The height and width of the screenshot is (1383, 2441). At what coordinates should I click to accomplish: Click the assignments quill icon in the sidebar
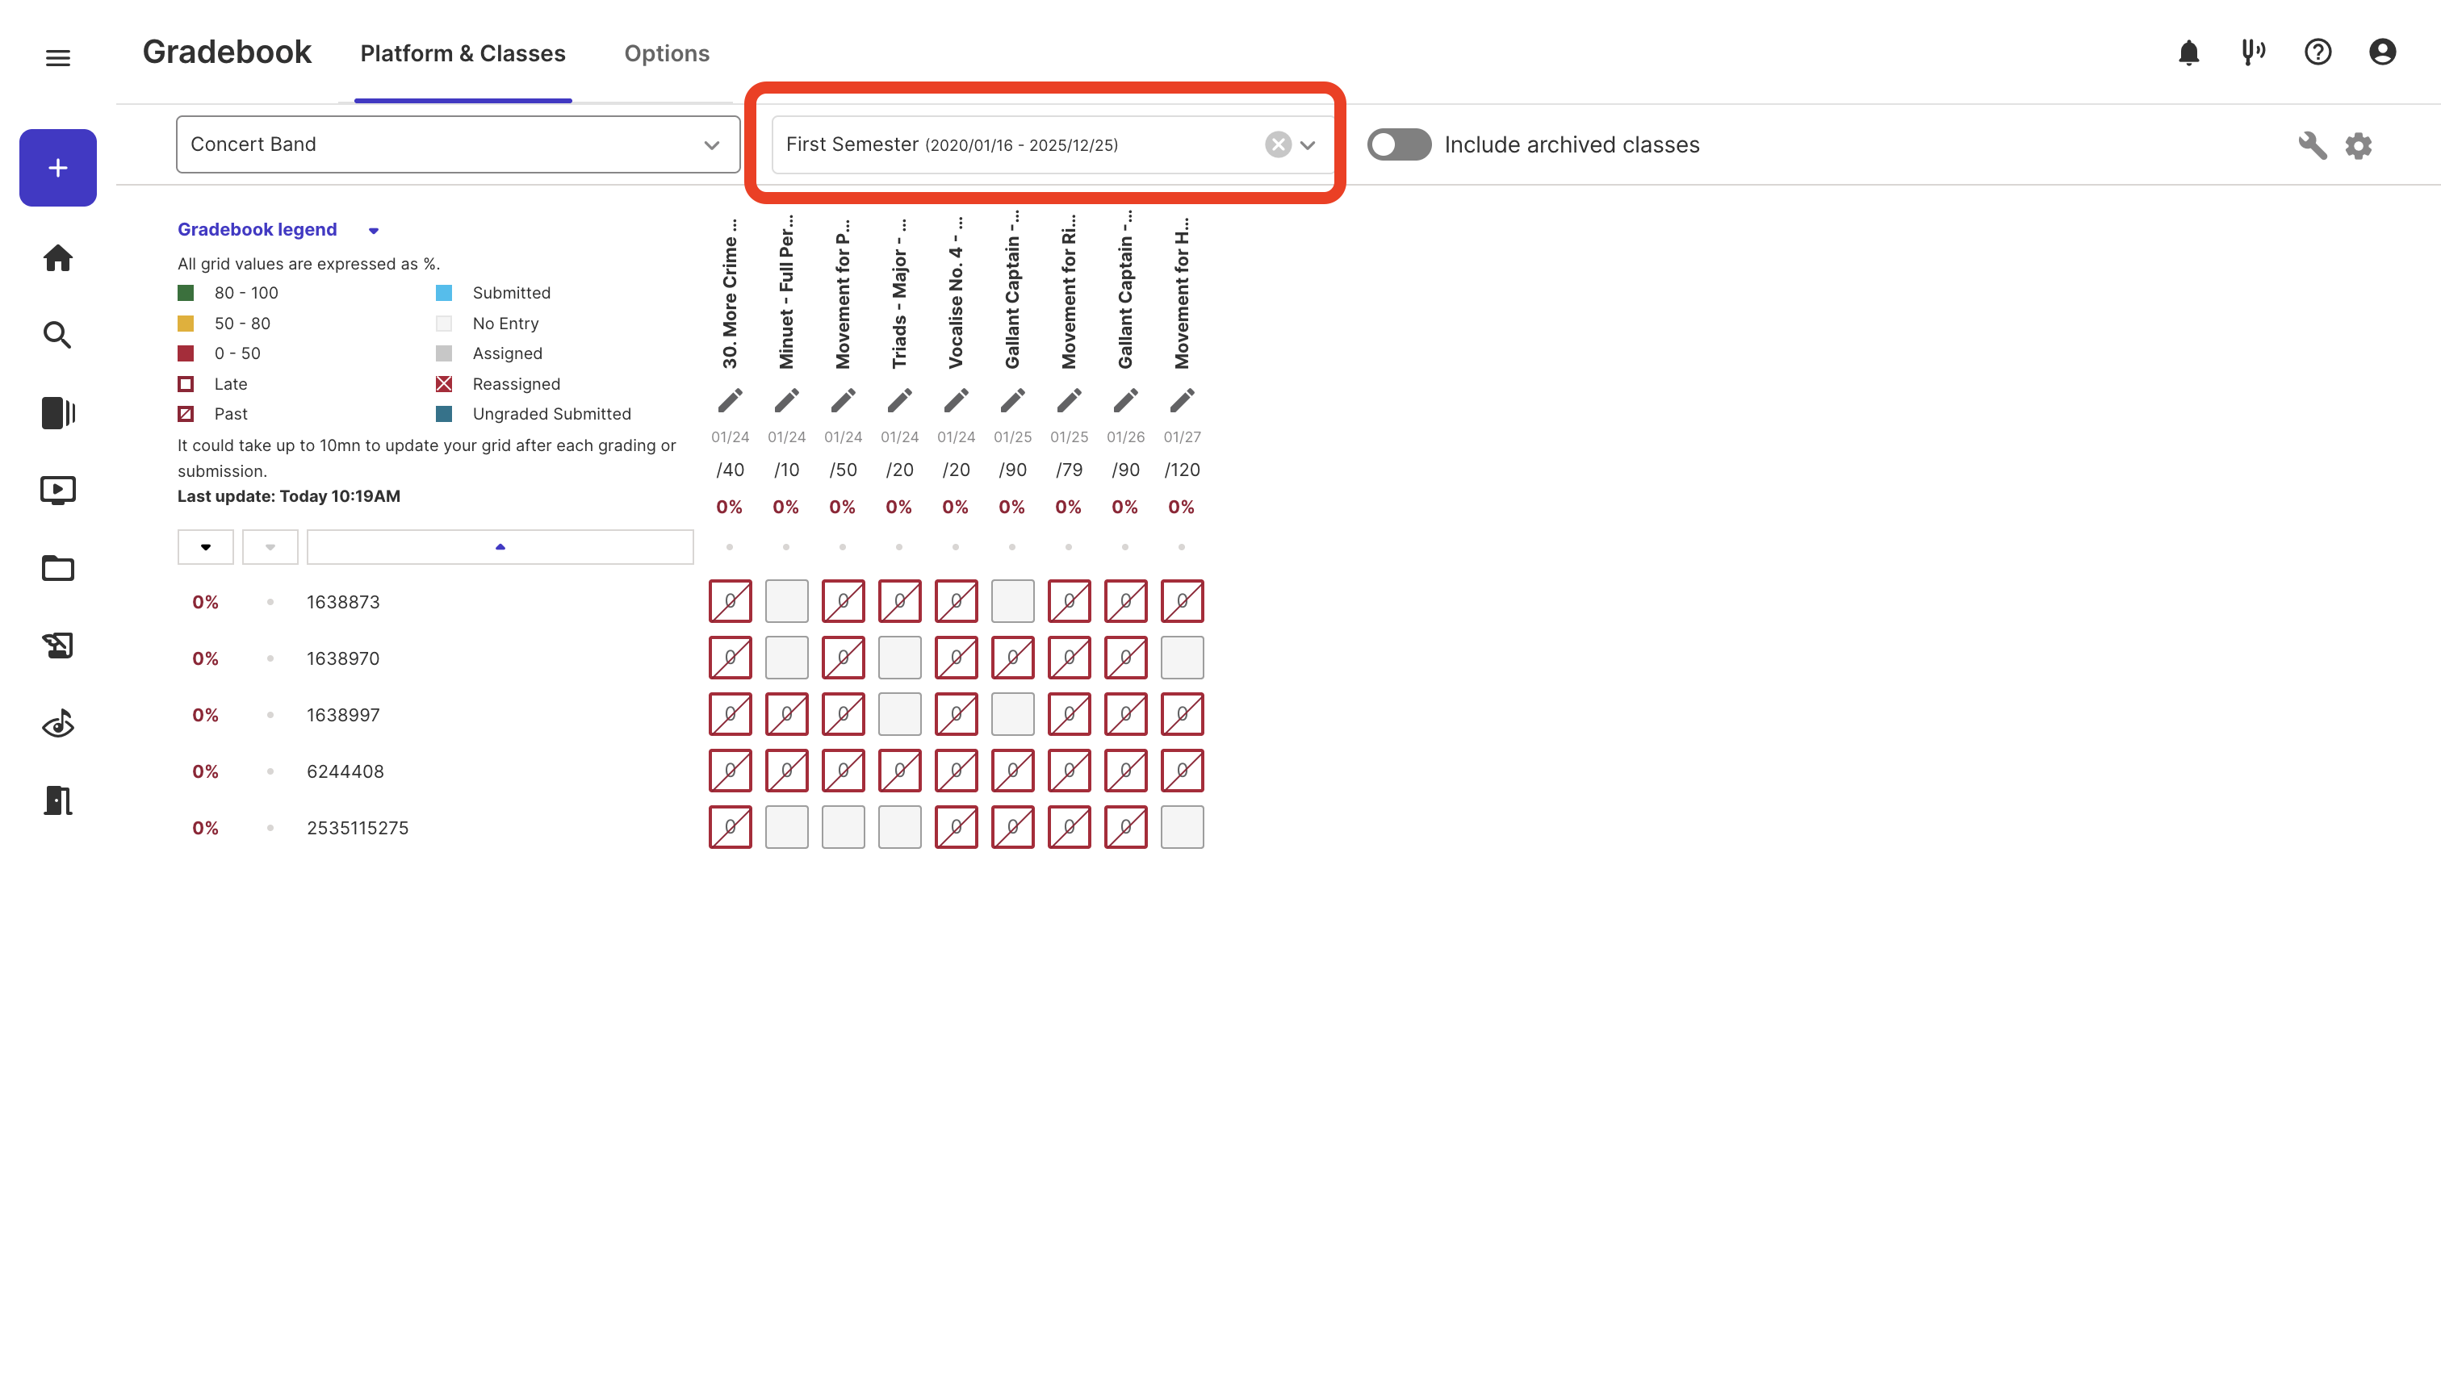pyautogui.click(x=58, y=645)
